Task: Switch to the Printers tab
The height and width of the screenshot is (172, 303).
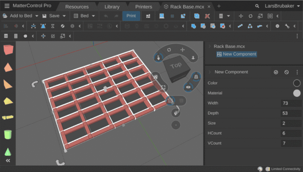Action: click(x=144, y=7)
